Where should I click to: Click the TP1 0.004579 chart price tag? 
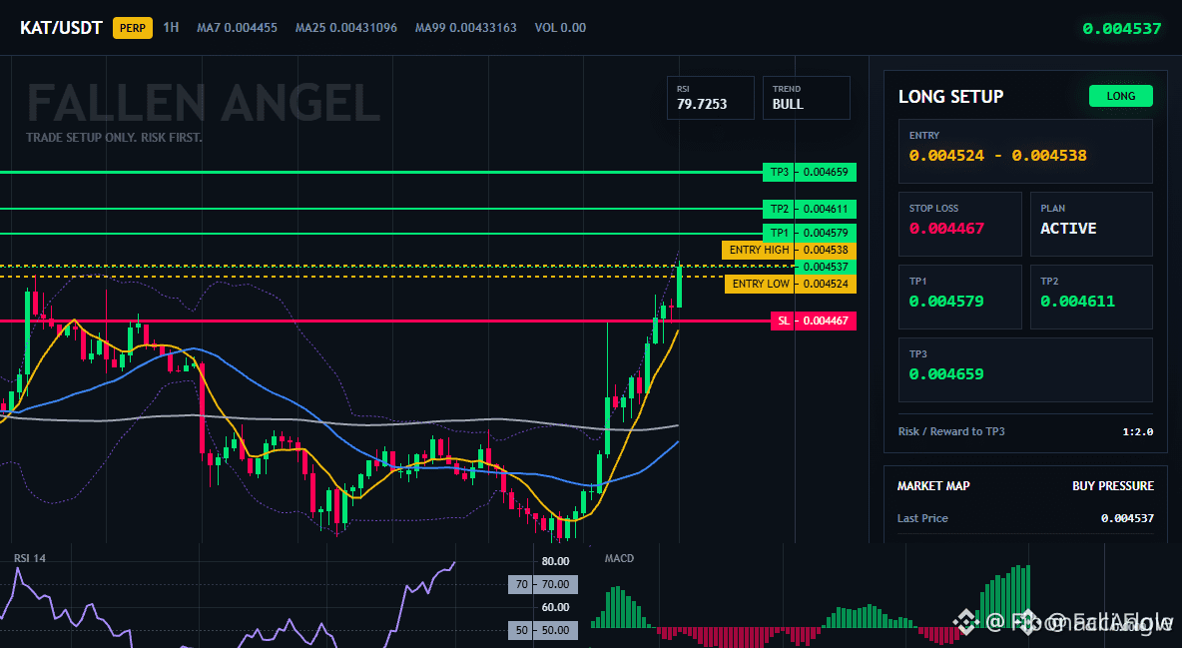pos(810,233)
